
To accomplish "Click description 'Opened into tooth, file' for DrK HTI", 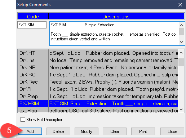I will point(113,53).
